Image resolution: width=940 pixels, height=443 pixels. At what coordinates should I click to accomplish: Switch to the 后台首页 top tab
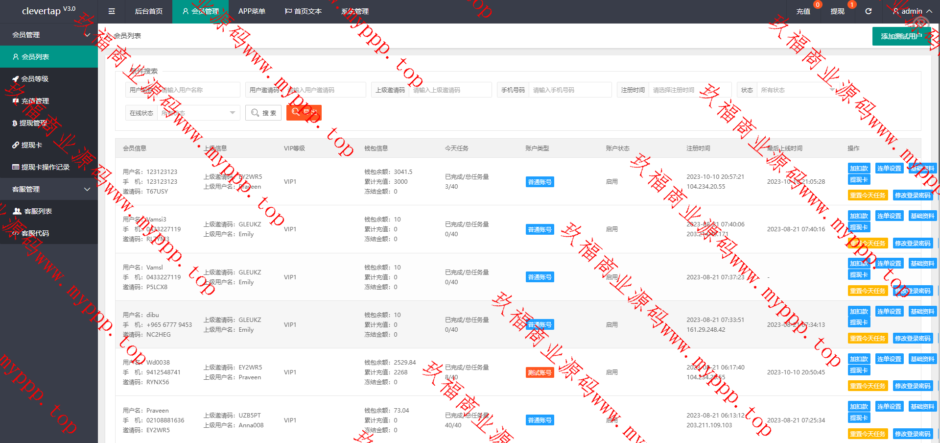pos(148,11)
